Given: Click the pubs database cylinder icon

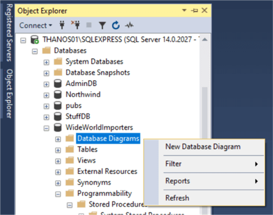Looking at the screenshot, I should (58, 106).
